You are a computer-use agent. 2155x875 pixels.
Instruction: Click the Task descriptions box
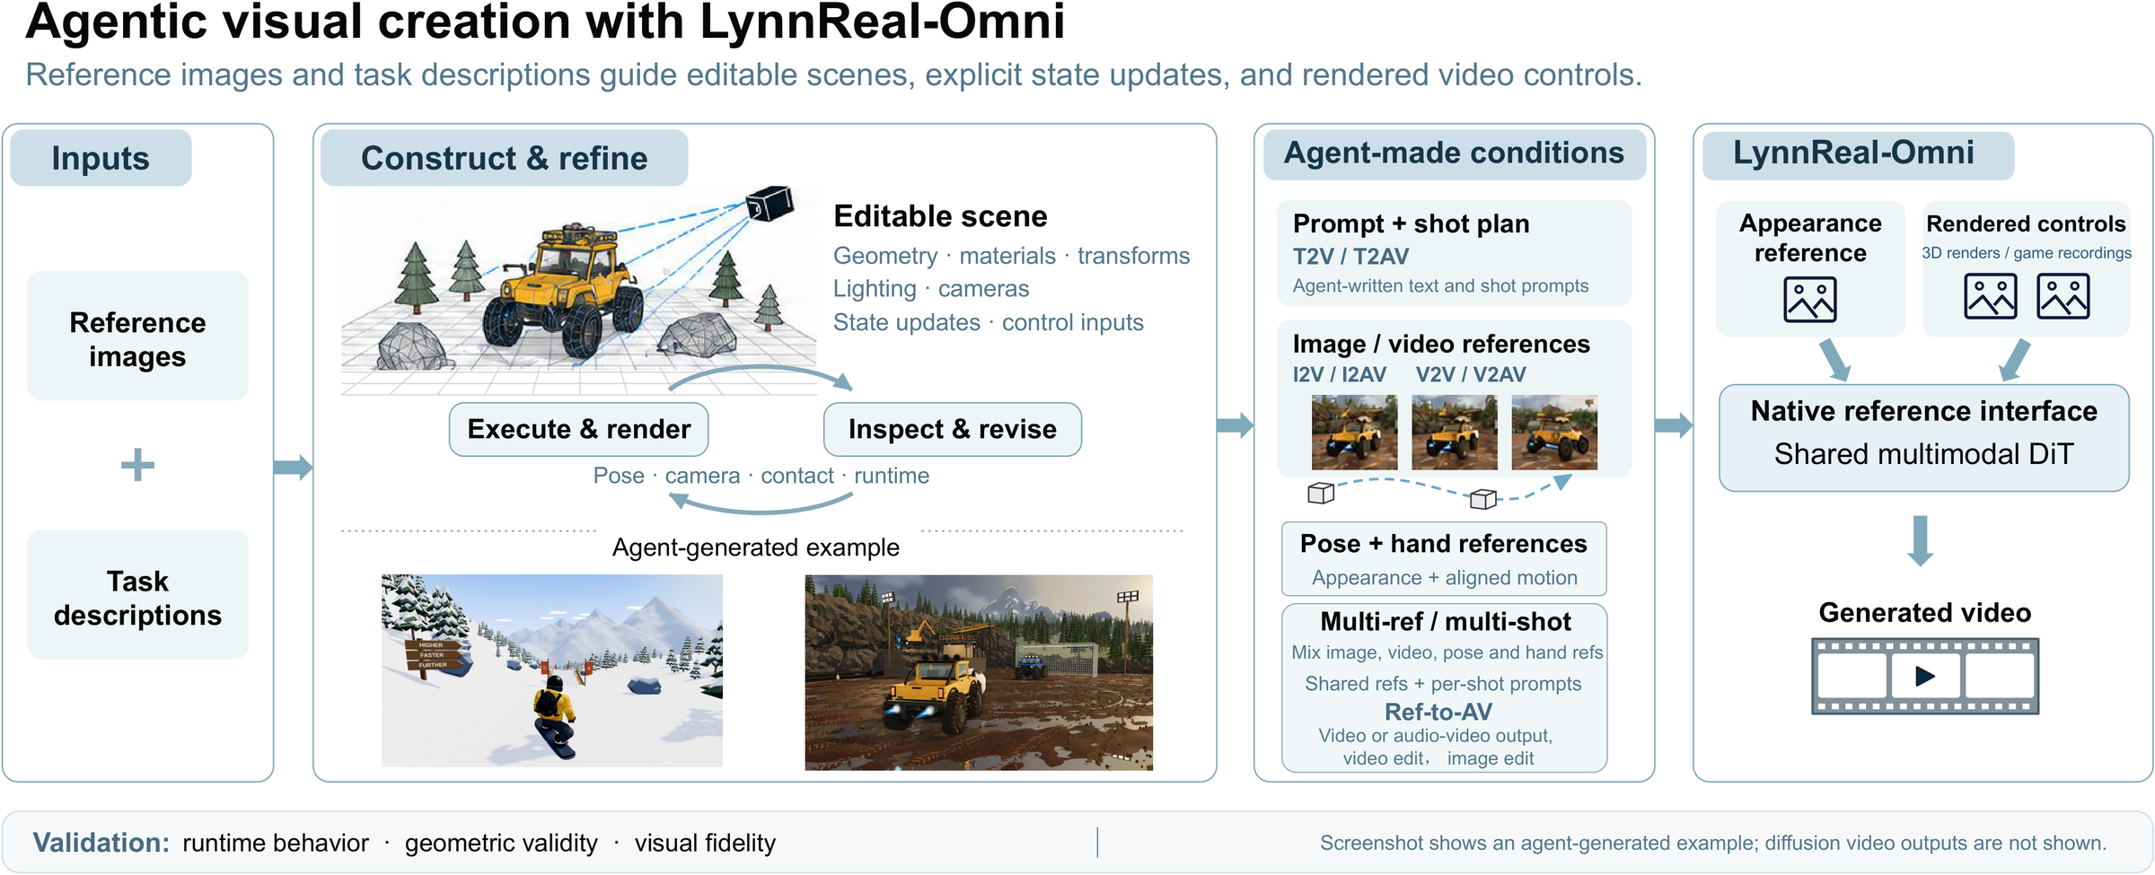coord(137,595)
